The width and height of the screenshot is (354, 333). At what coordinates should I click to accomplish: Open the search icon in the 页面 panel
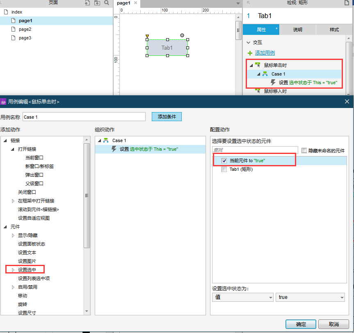(107, 3)
